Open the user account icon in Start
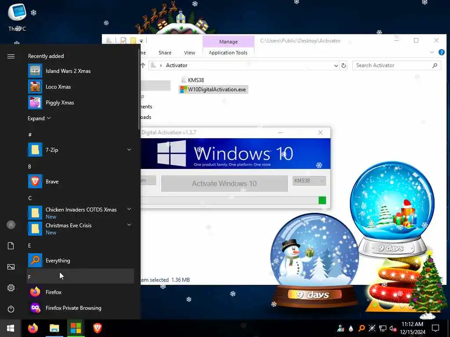450x337 pixels. 11,225
